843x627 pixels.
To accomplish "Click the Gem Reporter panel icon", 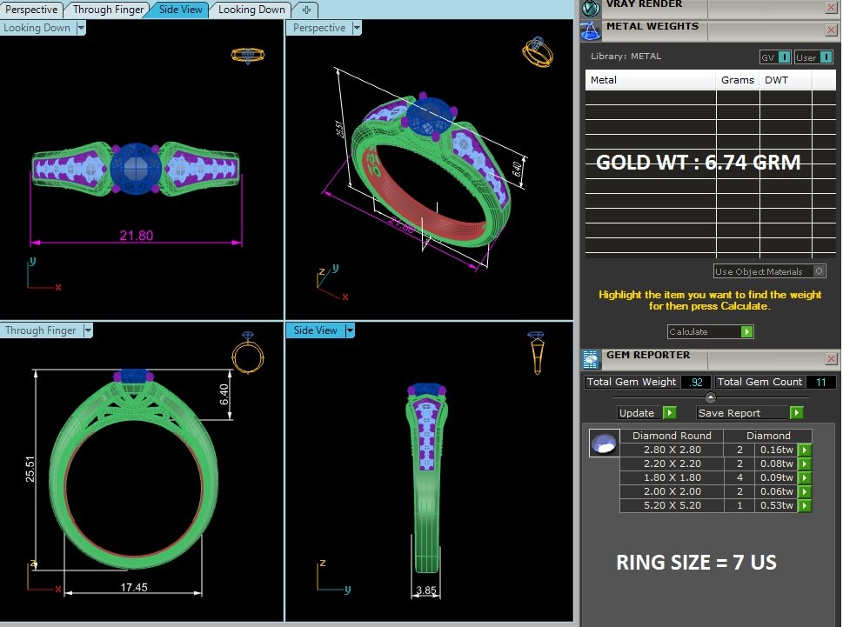I will (x=591, y=358).
